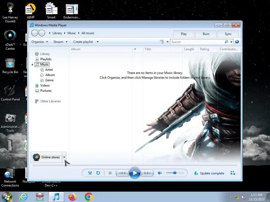Screen dimensions: 270x202
Task: Click the seek bar above playback controls
Action: pyautogui.click(x=135, y=165)
